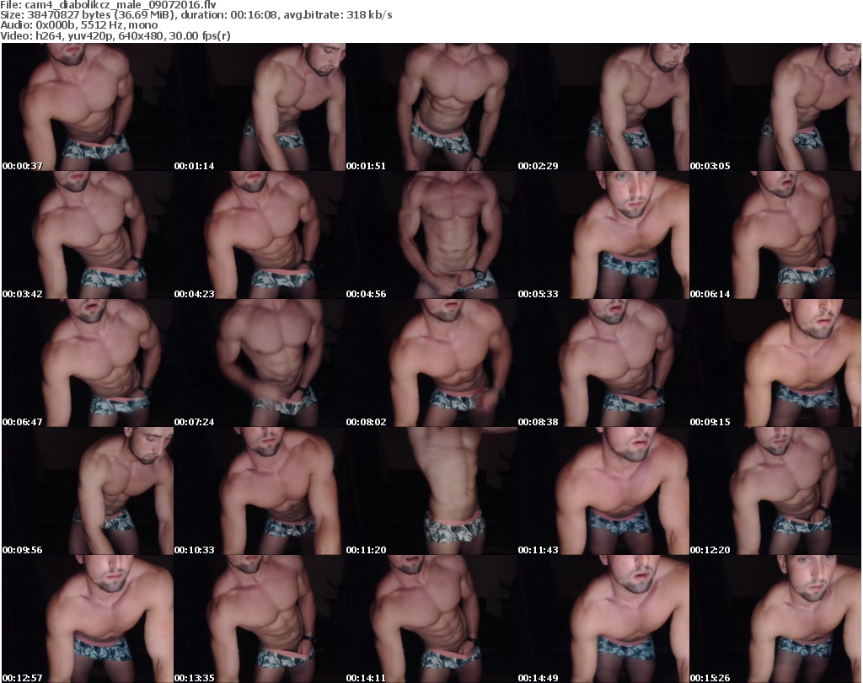Screen dimensions: 863x683
Task: Open the frame at 00:12:57
Action: point(88,619)
